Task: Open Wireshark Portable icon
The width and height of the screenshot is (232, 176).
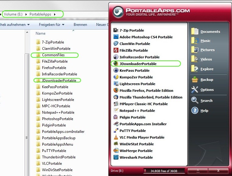Action: coord(116,157)
